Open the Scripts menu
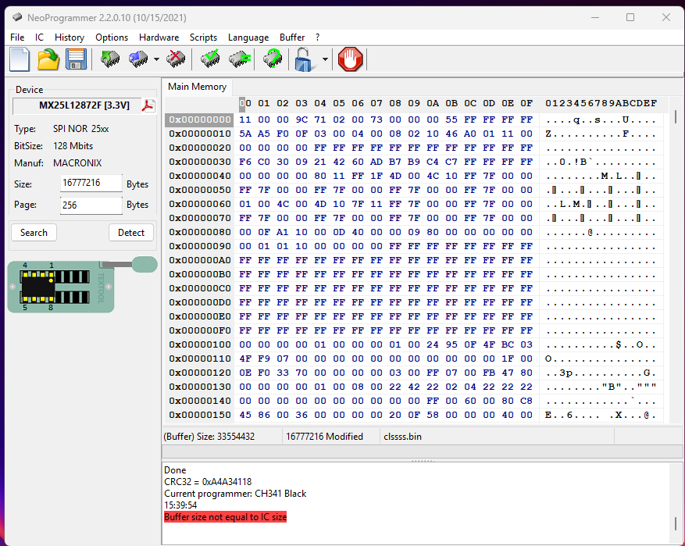Screen dimensions: 685x546 [203, 37]
